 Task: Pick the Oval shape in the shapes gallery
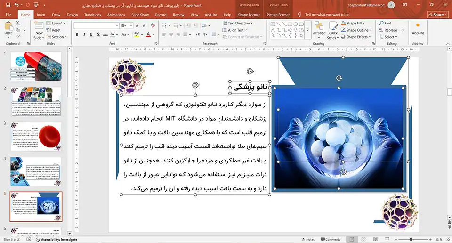(x=296, y=24)
